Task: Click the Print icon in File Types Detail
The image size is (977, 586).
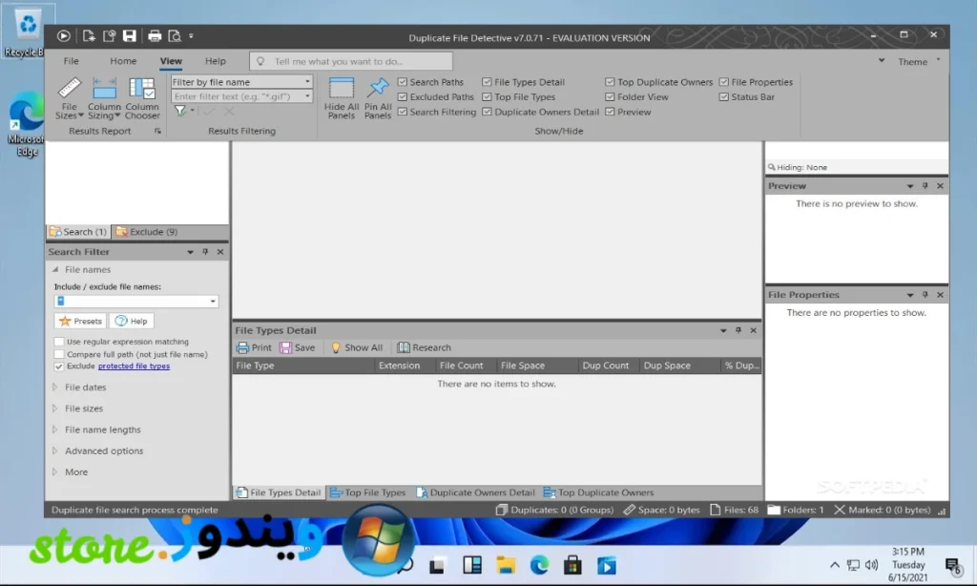Action: pos(242,348)
